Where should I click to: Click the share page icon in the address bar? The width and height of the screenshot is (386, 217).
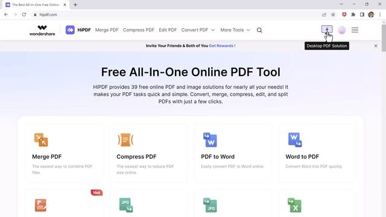[324, 14]
